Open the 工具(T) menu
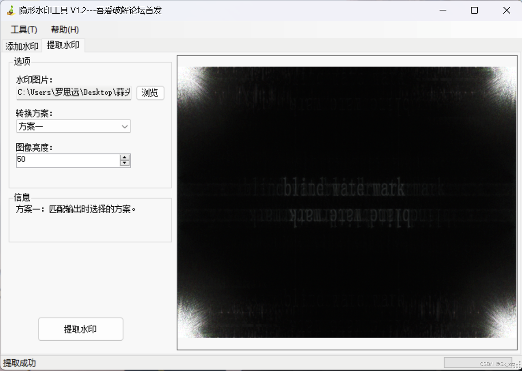This screenshot has height=371, width=522. (x=24, y=30)
